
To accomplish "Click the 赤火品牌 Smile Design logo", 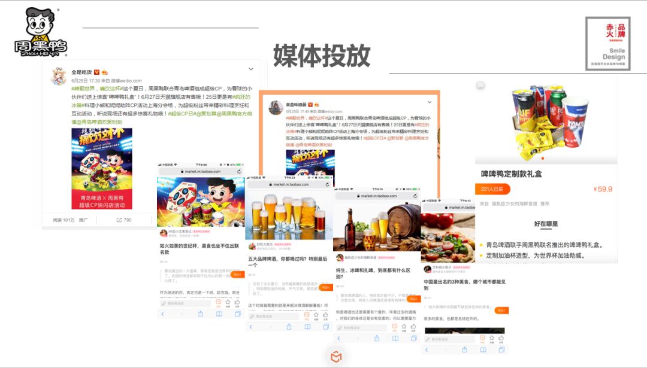I will tap(608, 43).
